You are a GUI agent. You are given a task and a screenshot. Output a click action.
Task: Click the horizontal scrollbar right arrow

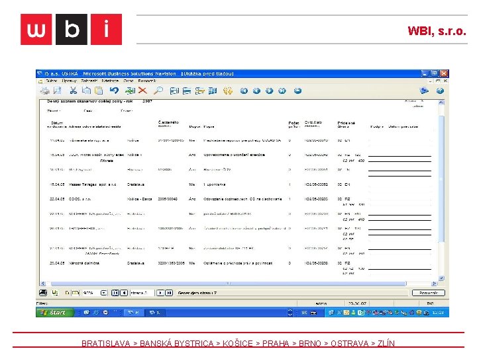pos(435,284)
